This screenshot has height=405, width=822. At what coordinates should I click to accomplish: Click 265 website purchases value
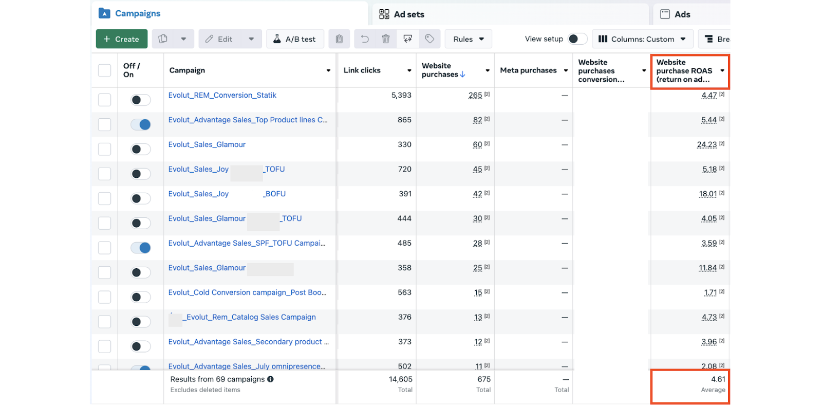click(x=475, y=95)
